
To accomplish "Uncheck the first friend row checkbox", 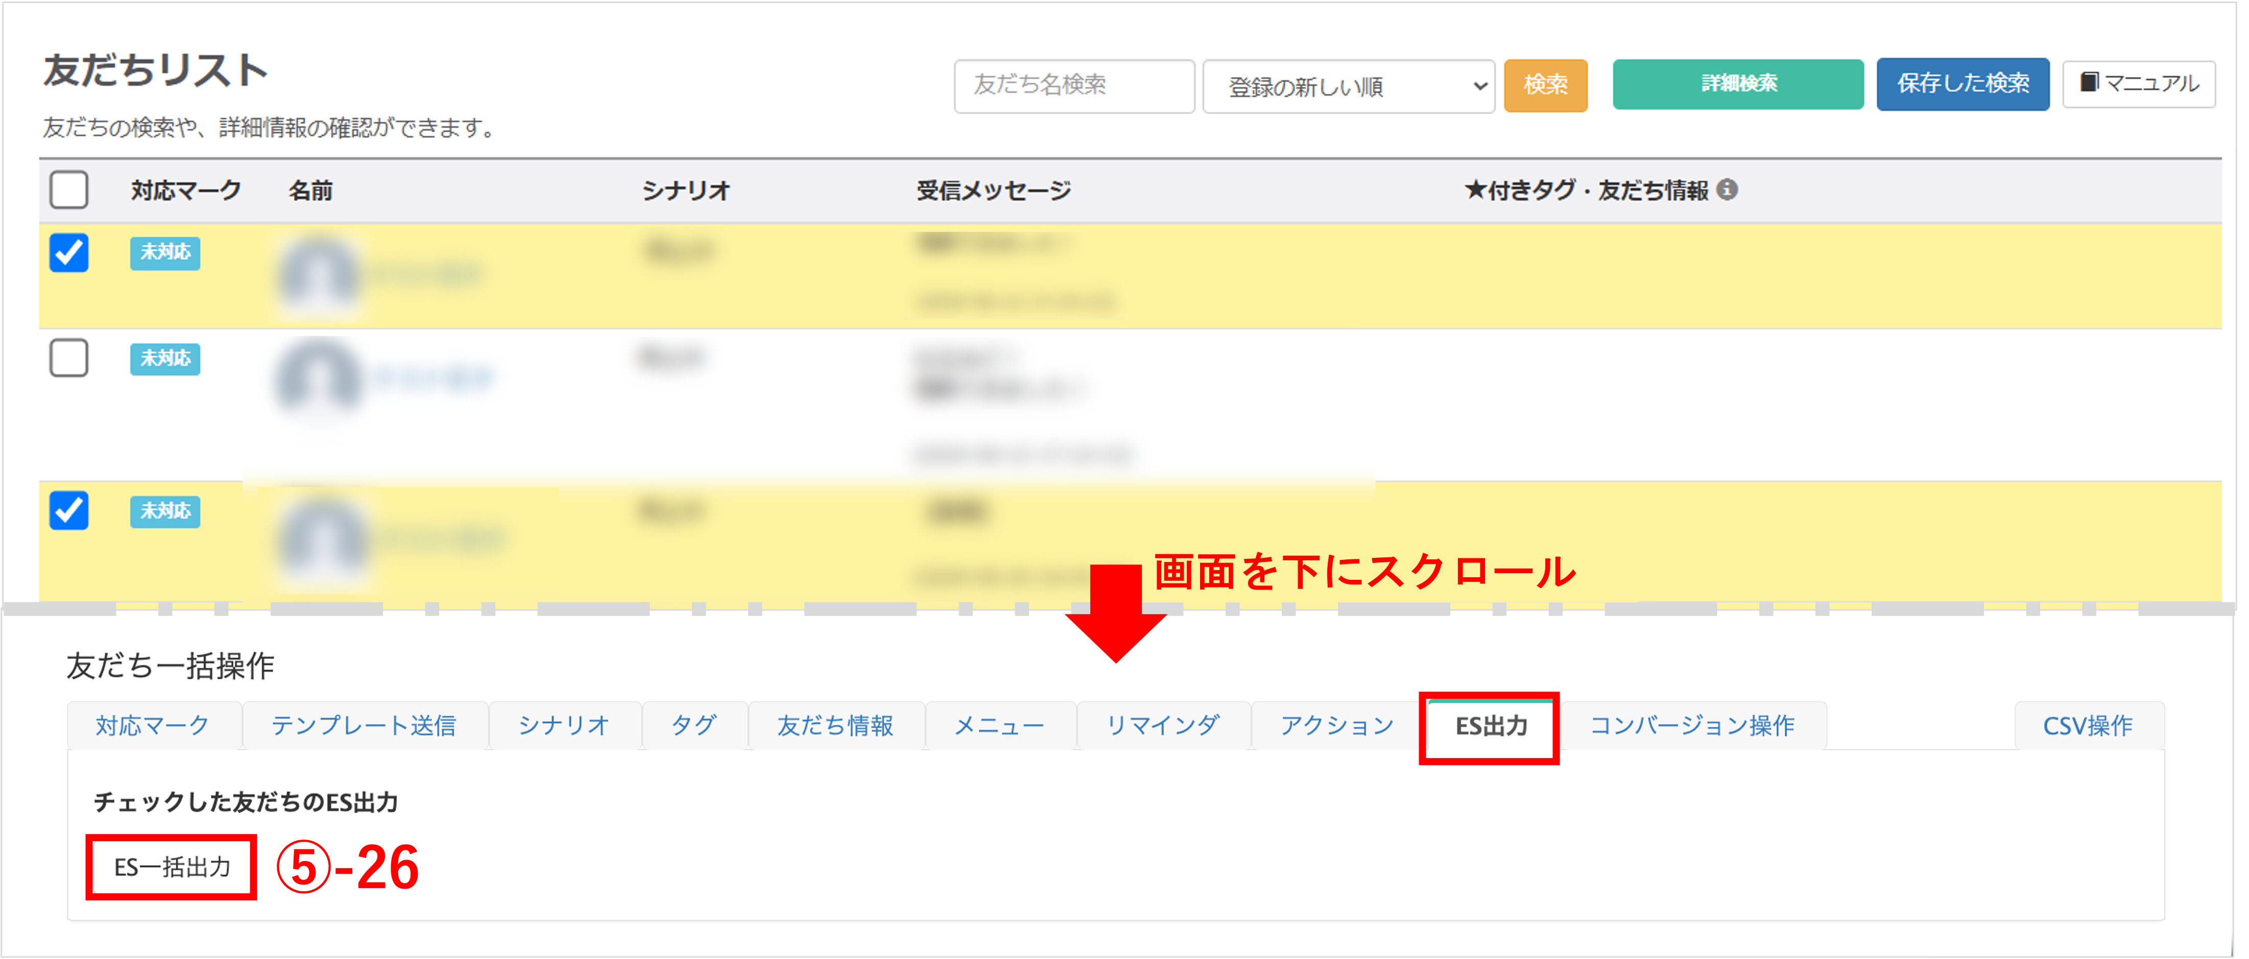I will click(69, 253).
